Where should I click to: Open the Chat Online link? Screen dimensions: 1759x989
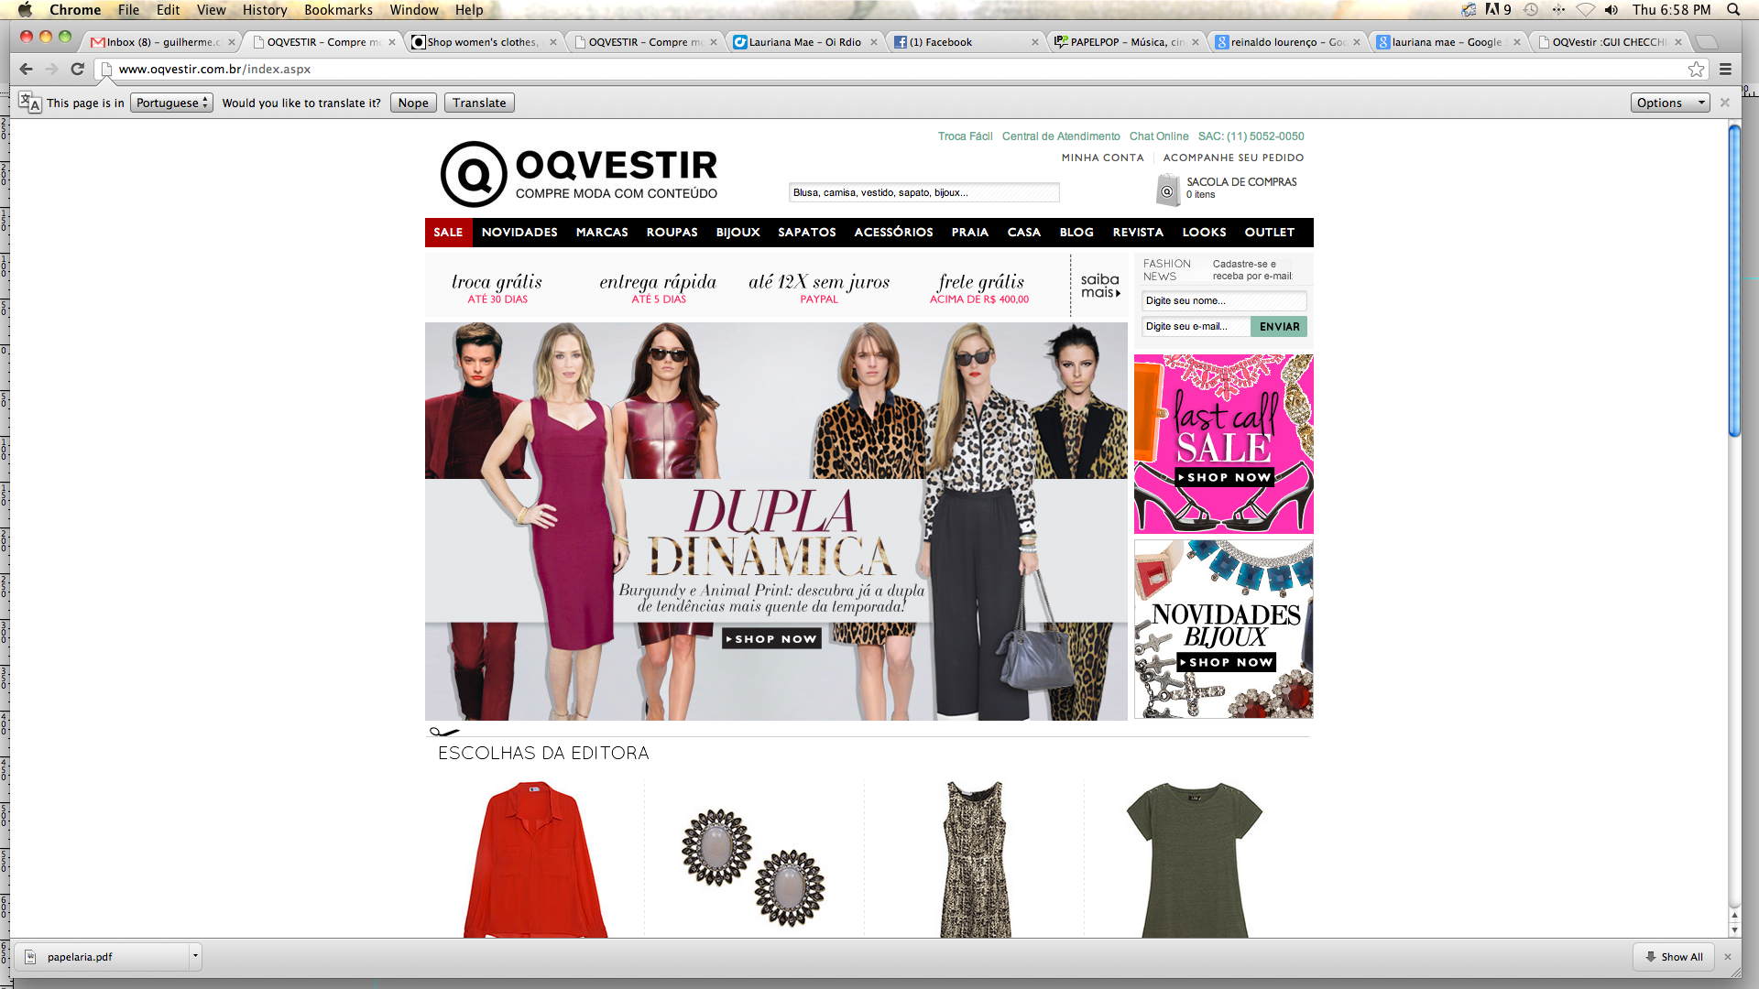coord(1158,136)
